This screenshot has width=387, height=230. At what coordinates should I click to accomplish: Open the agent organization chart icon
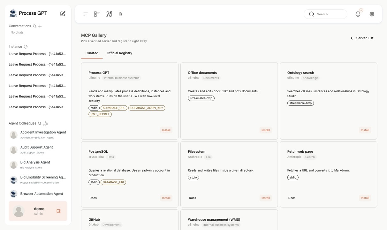tap(46, 123)
